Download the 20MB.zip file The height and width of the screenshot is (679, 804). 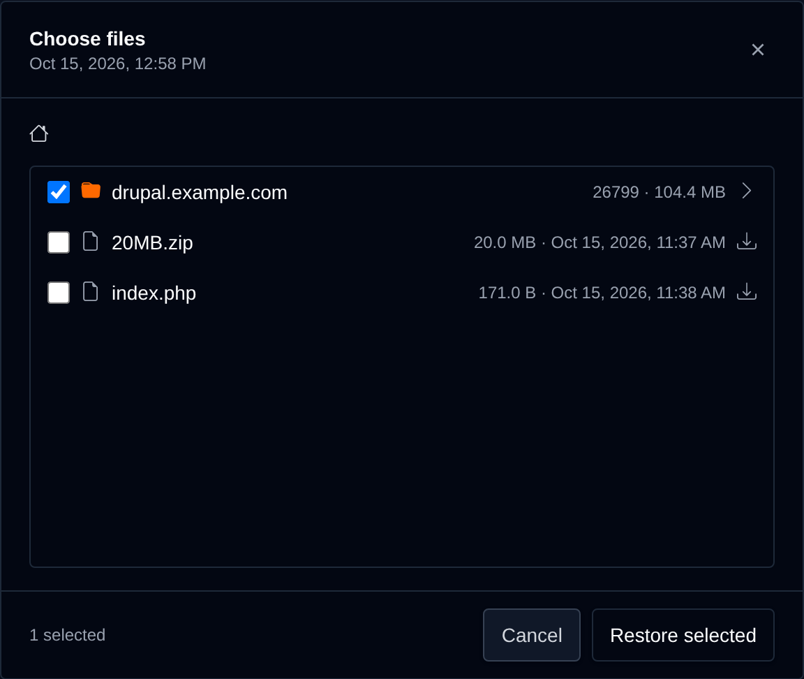tap(747, 241)
